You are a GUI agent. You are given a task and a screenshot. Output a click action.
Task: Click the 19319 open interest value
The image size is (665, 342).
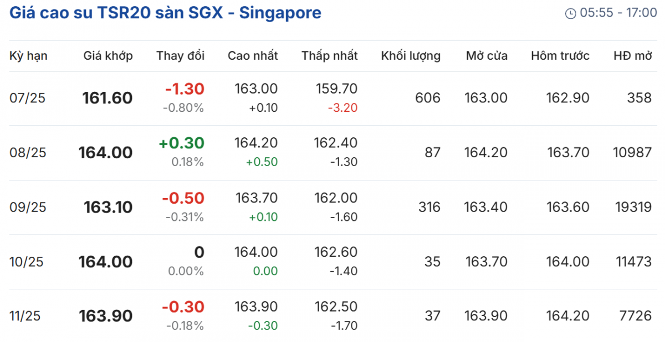click(633, 207)
